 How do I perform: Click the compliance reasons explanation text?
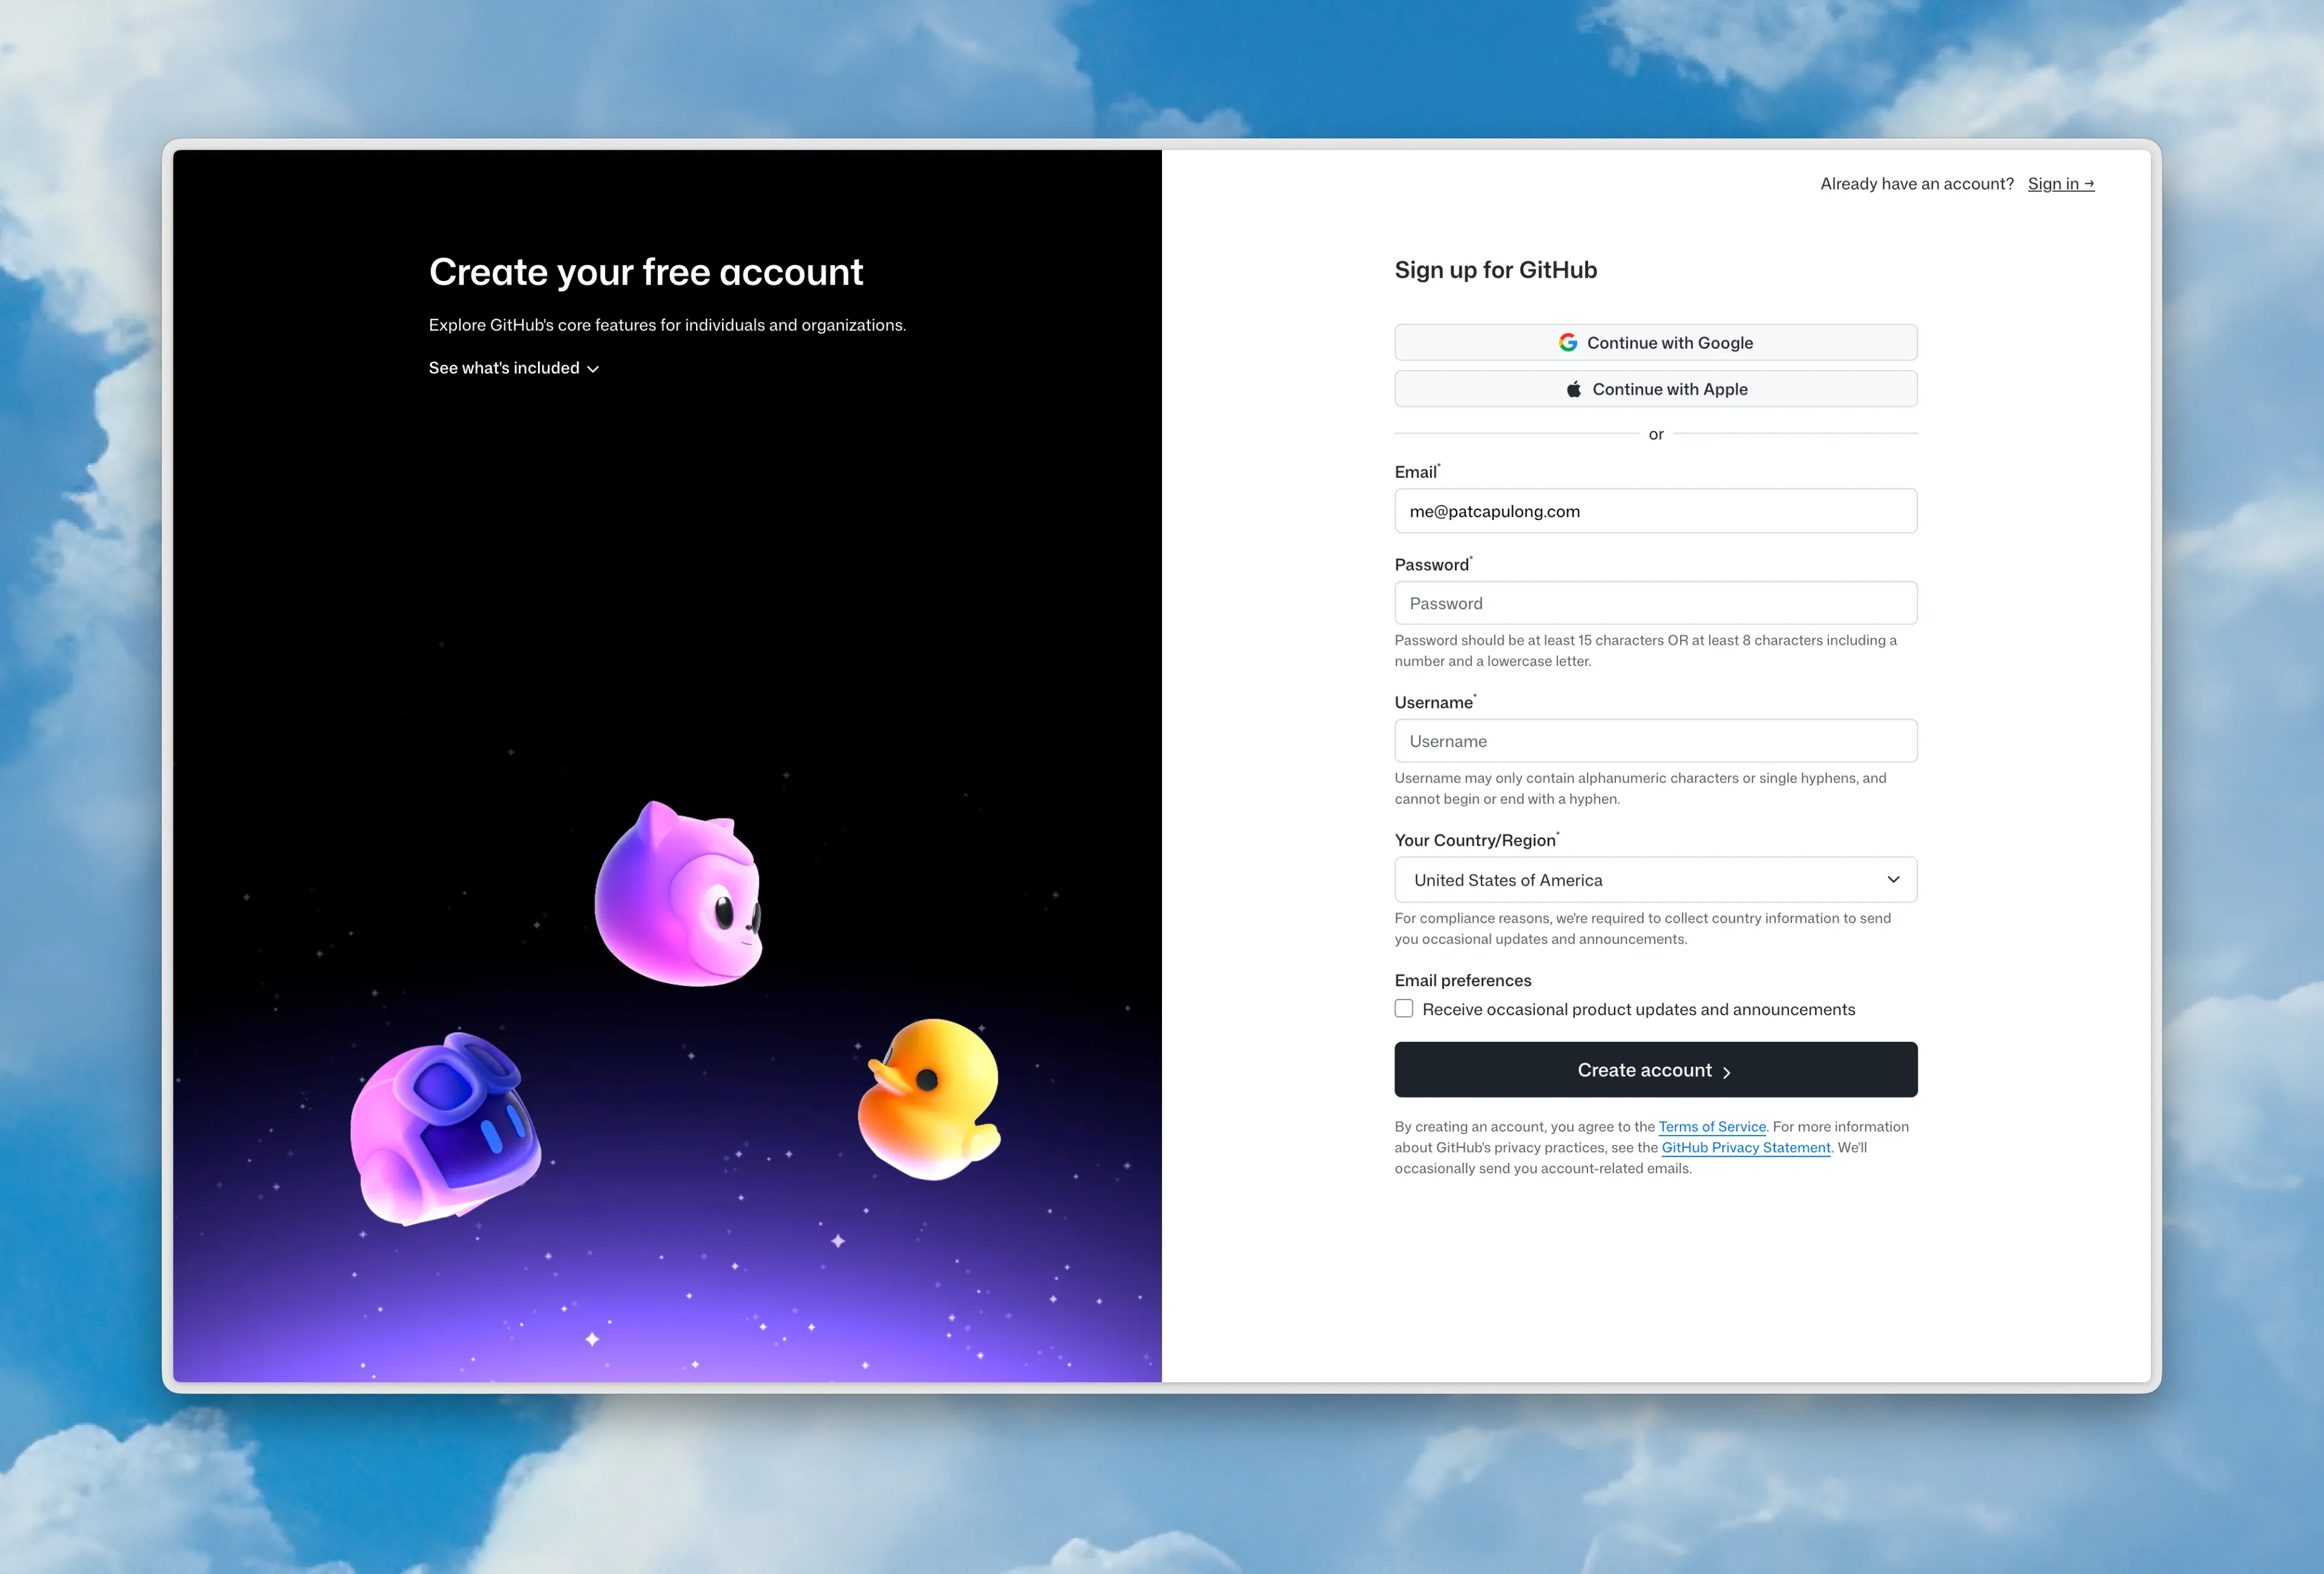point(1643,929)
